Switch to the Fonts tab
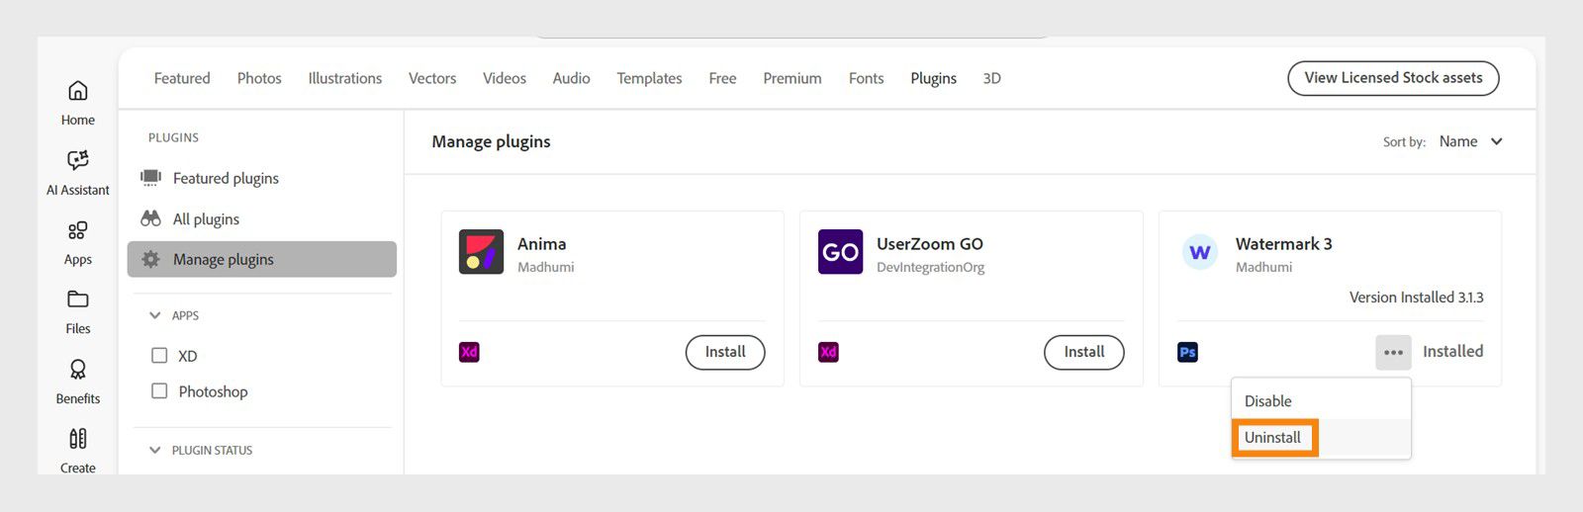 pos(866,78)
